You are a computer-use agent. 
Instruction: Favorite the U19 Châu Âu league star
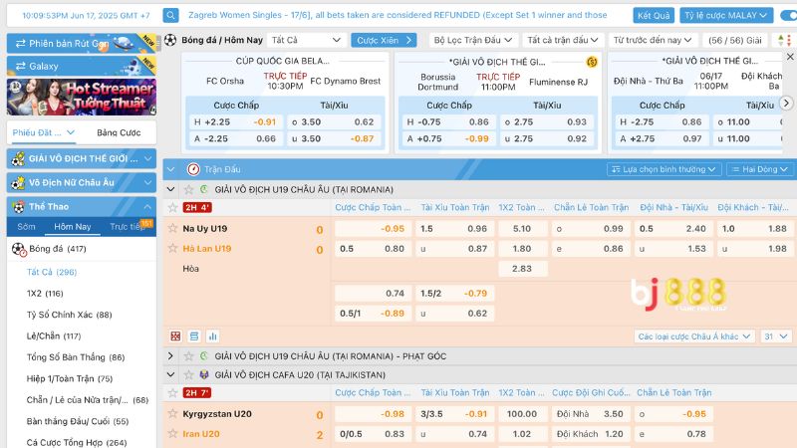click(188, 189)
